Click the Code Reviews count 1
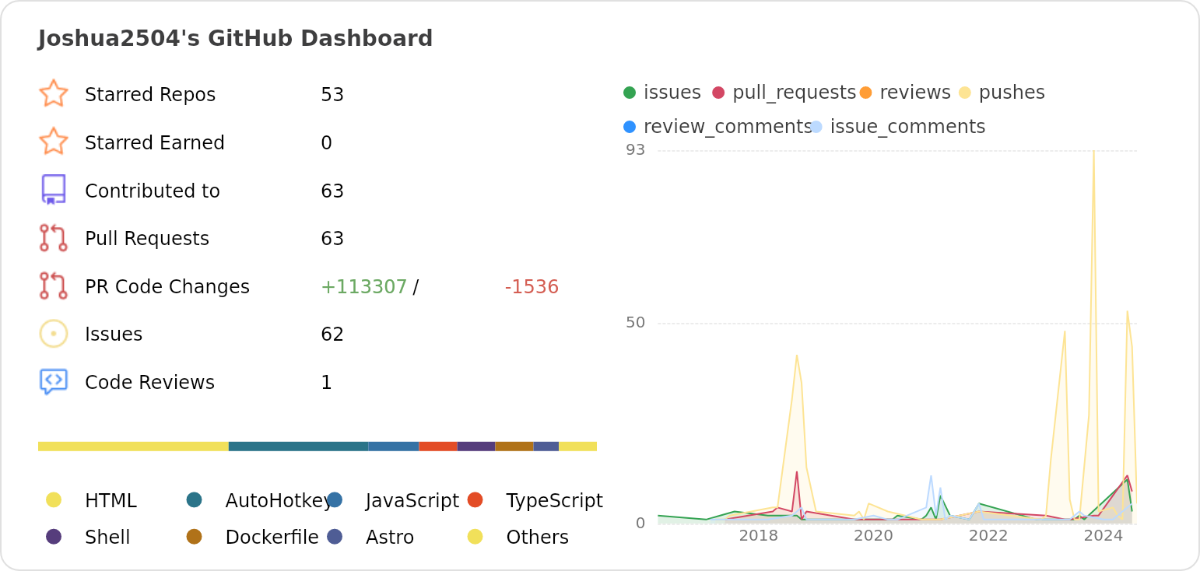1200x571 pixels. click(x=326, y=383)
